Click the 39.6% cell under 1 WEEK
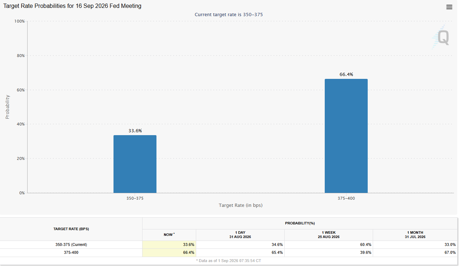 click(329, 252)
